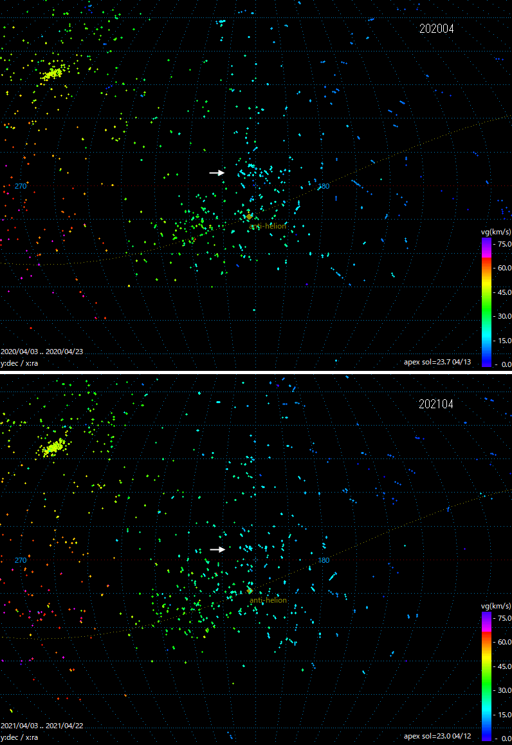This screenshot has height=745, width=512.
Task: Click the vg(km/s) legend heading in 202104 plot
Action: (x=496, y=606)
